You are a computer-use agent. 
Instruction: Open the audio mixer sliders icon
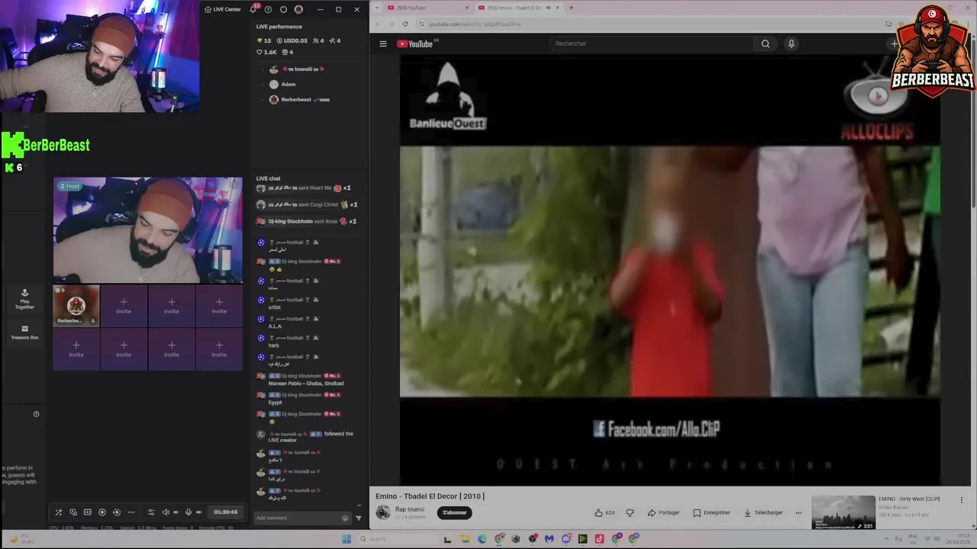(151, 512)
